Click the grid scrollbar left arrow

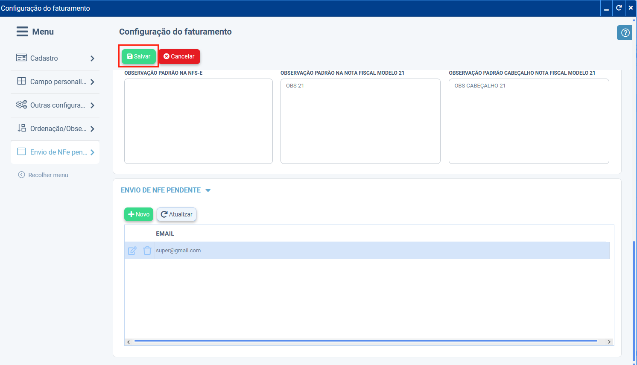click(x=129, y=342)
